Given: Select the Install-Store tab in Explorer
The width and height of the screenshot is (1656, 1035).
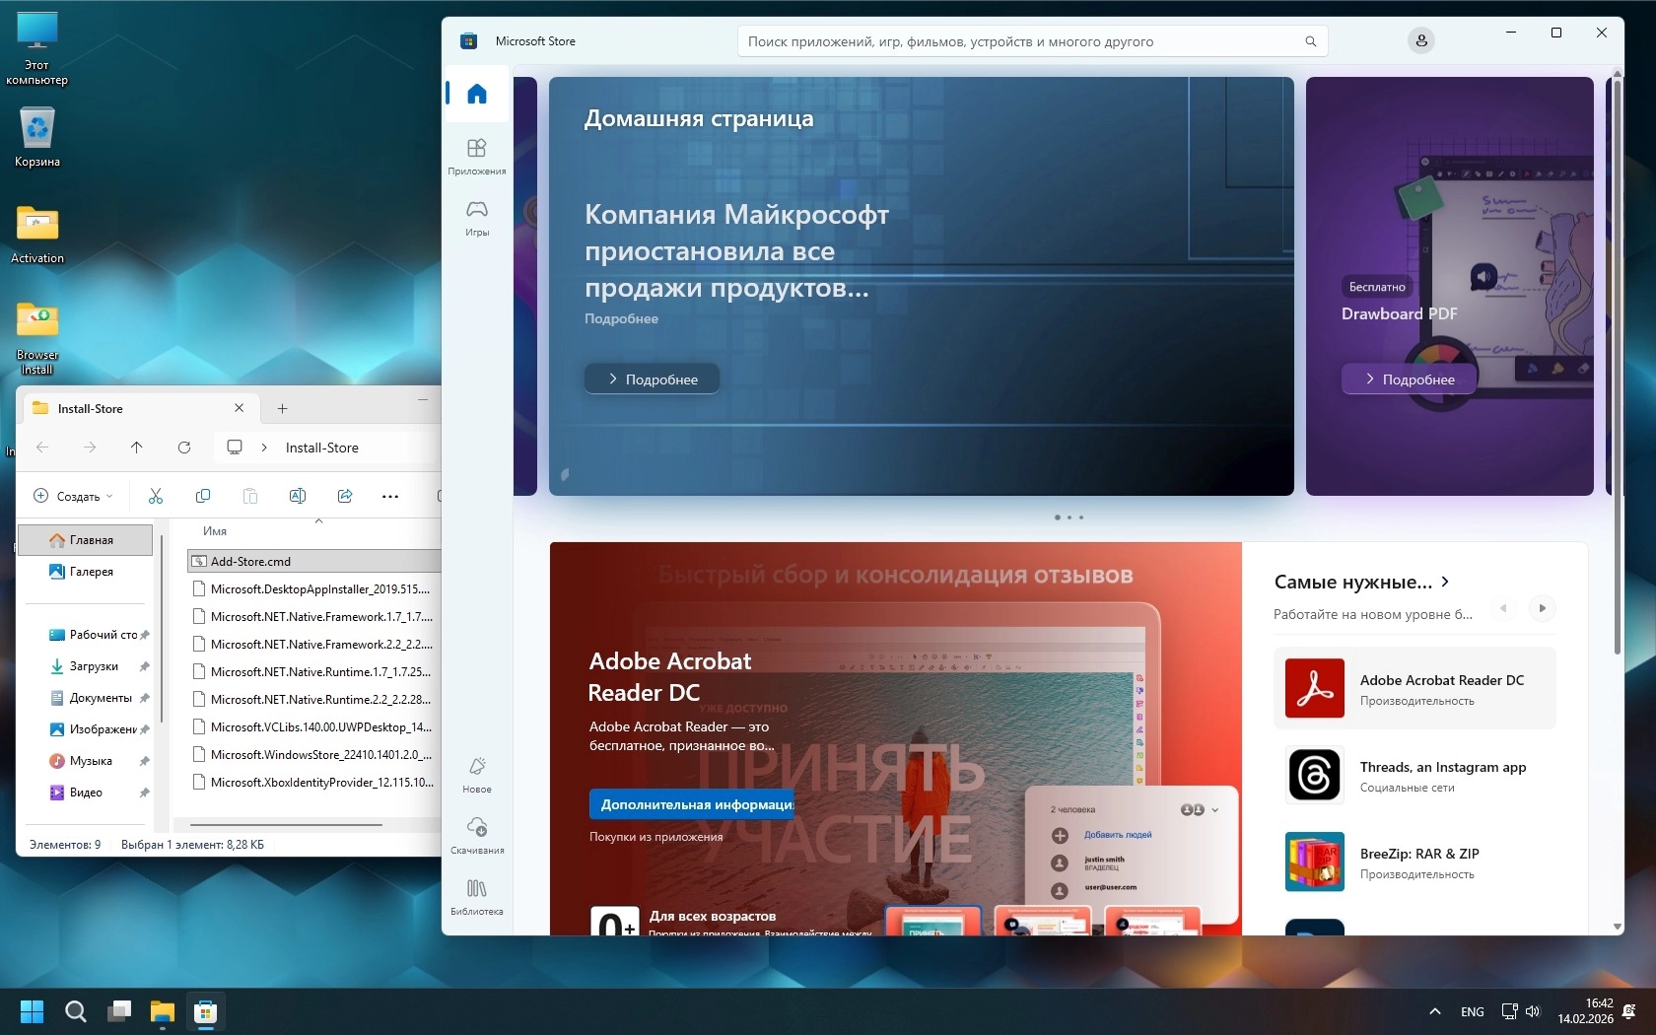Looking at the screenshot, I should click(128, 408).
